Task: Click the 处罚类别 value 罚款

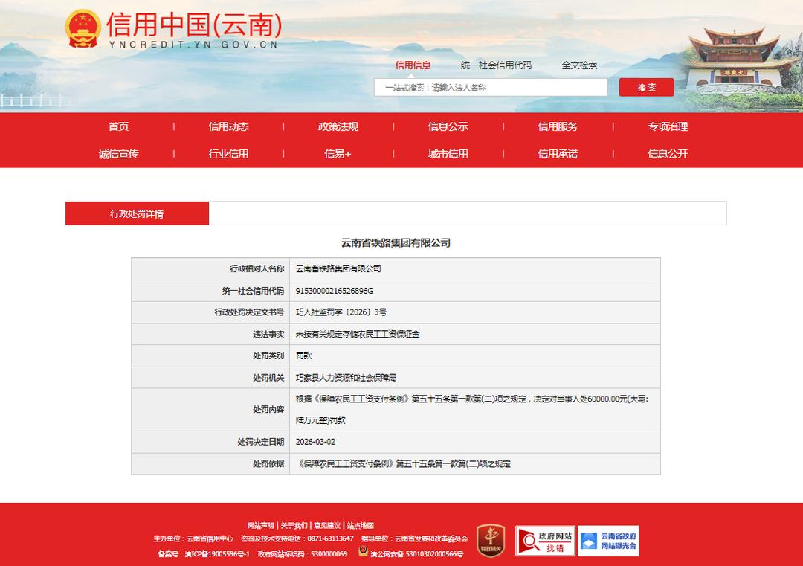Action: click(303, 356)
